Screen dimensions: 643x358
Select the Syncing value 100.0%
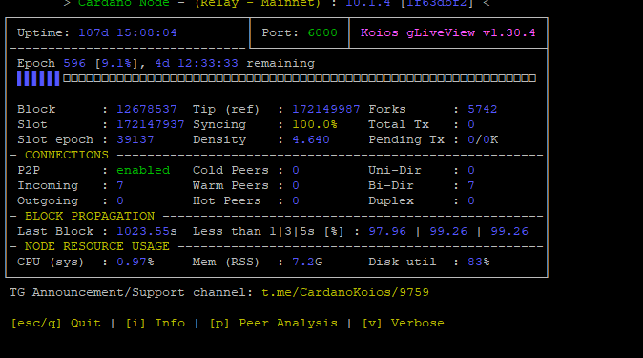tap(315, 124)
